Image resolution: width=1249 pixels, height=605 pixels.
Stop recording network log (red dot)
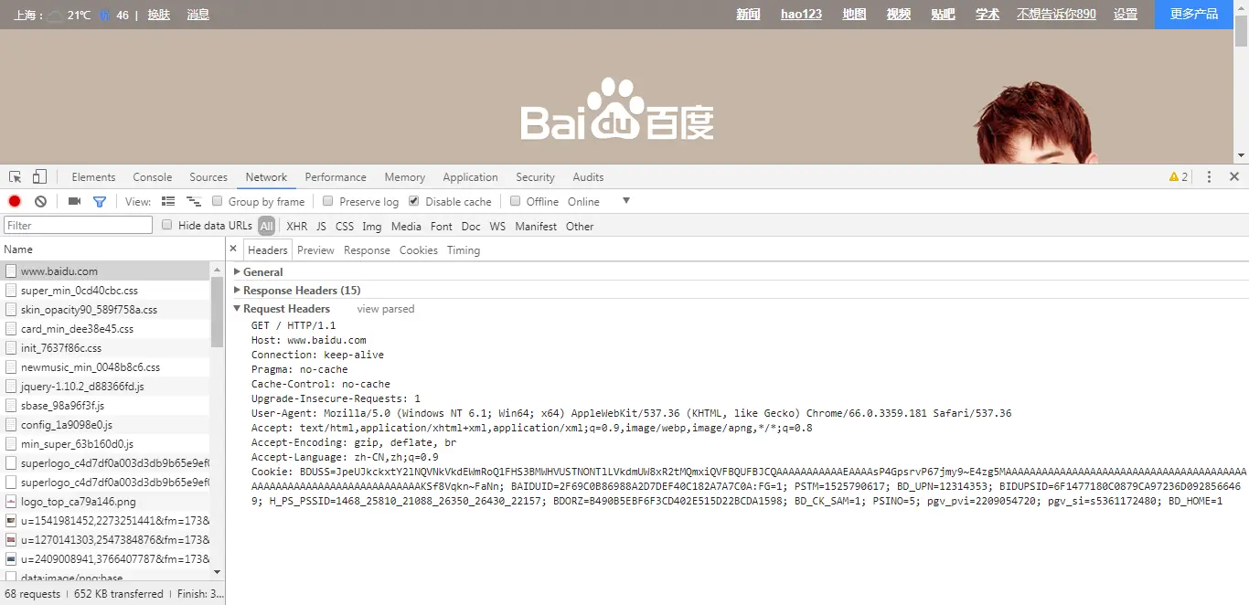[15, 202]
